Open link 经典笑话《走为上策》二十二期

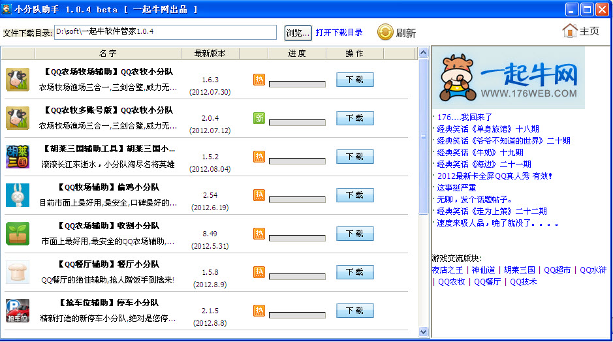492,211
